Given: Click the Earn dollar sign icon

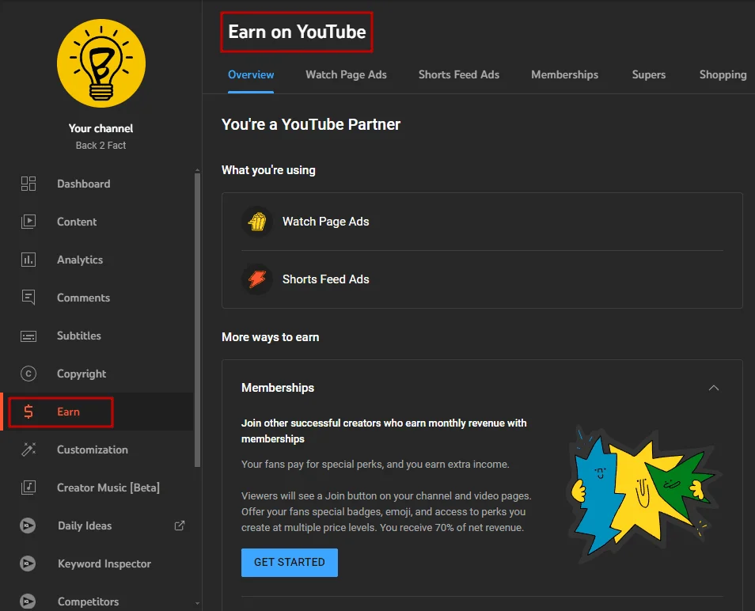Looking at the screenshot, I should point(28,412).
